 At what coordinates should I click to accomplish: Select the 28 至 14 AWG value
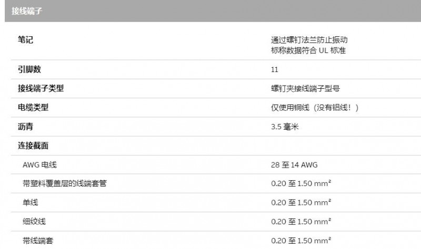click(x=294, y=164)
